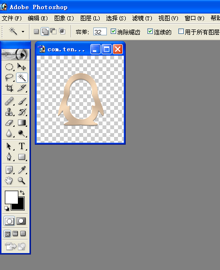Switch to Full Screen with menu bar
220x270 pixels.
click(15, 234)
